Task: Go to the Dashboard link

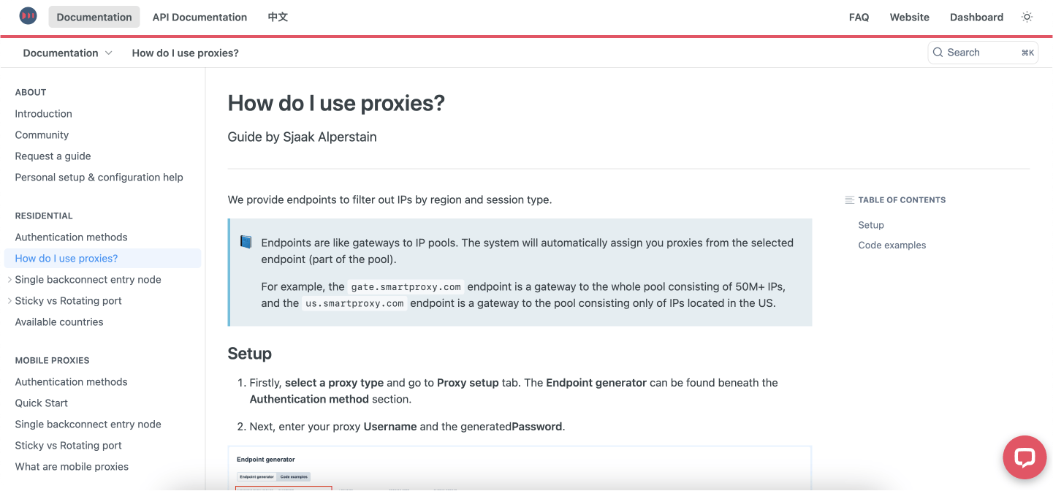Action: click(976, 17)
